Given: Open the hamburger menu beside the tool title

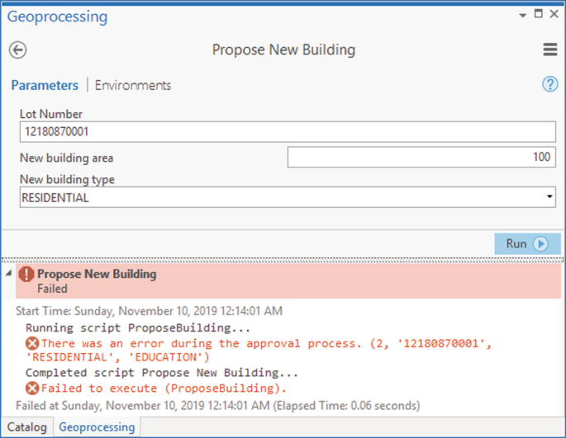Looking at the screenshot, I should point(550,49).
